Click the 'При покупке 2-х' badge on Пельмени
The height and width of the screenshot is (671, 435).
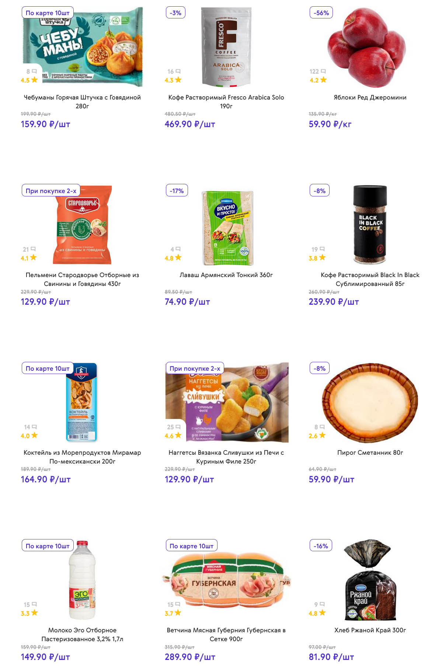point(51,191)
